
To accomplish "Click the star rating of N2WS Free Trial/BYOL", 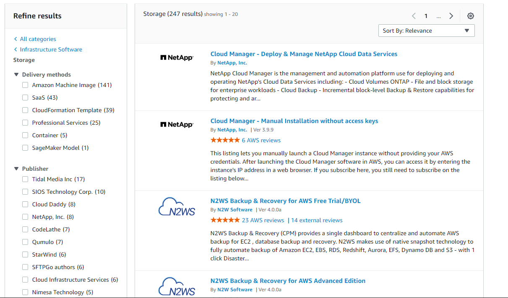I will pyautogui.click(x=225, y=220).
